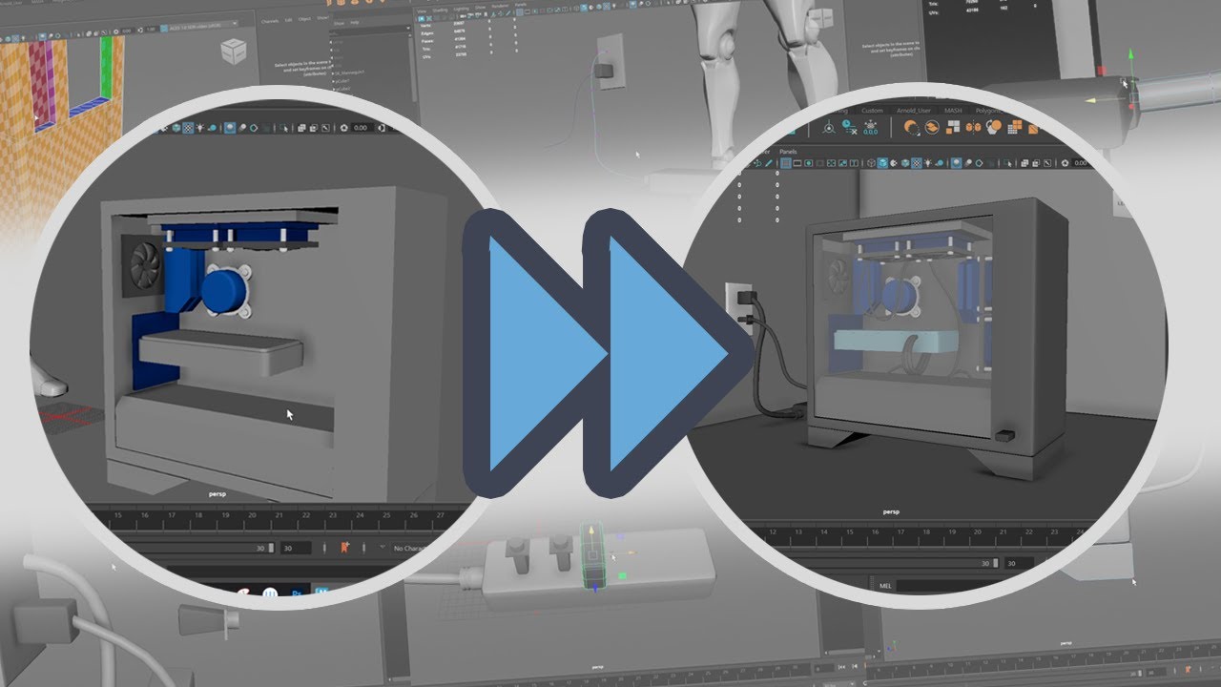Image resolution: width=1221 pixels, height=687 pixels.
Task: Click Delete History clock shelf icon, right circle
Action: [x=849, y=127]
